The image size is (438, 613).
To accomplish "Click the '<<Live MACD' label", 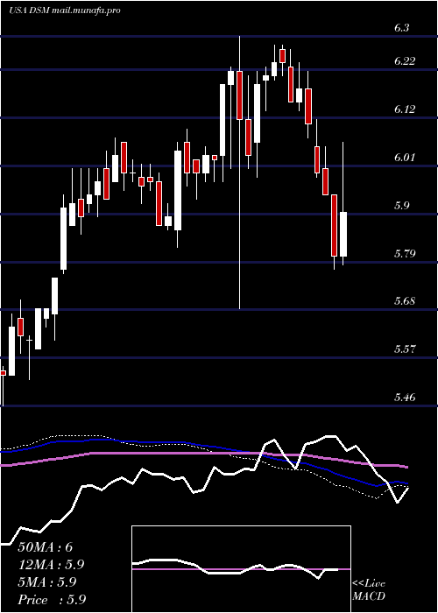I will tap(369, 590).
